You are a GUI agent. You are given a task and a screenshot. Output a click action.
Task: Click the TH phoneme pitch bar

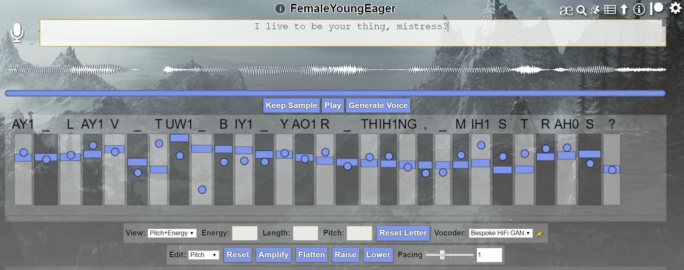click(369, 163)
